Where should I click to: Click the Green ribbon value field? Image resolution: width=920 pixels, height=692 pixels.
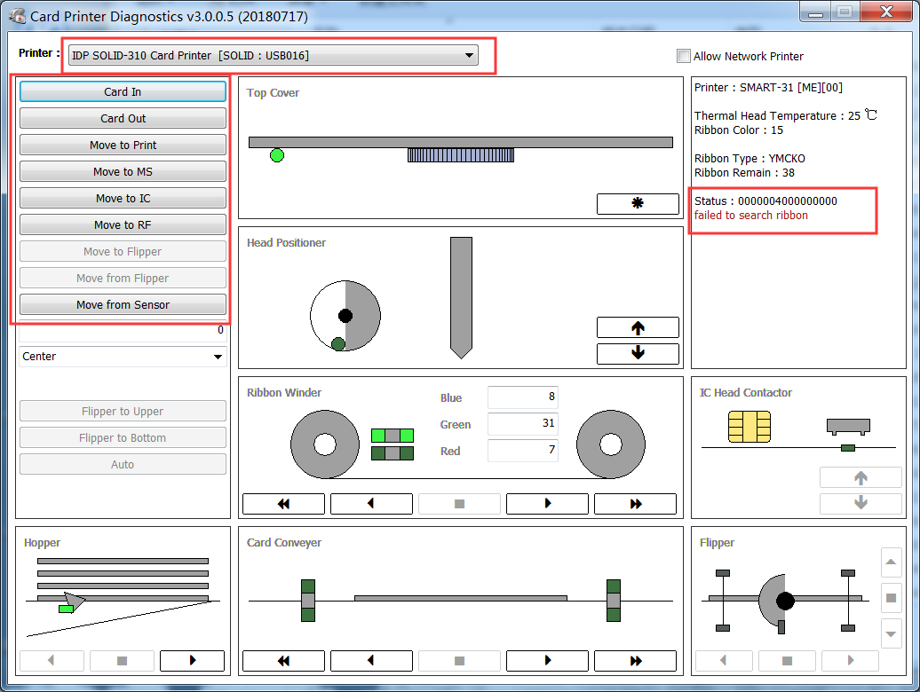coord(522,424)
